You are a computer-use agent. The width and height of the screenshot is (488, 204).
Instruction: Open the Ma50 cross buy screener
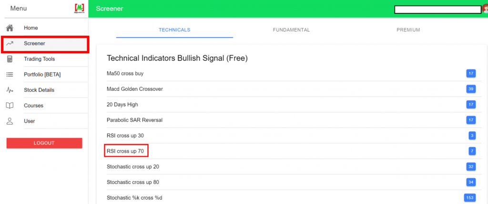125,74
